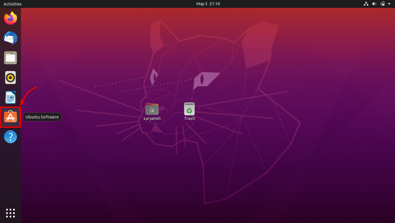Expand the system menu arrow
This screenshot has height=223, width=395.
tap(389, 4)
